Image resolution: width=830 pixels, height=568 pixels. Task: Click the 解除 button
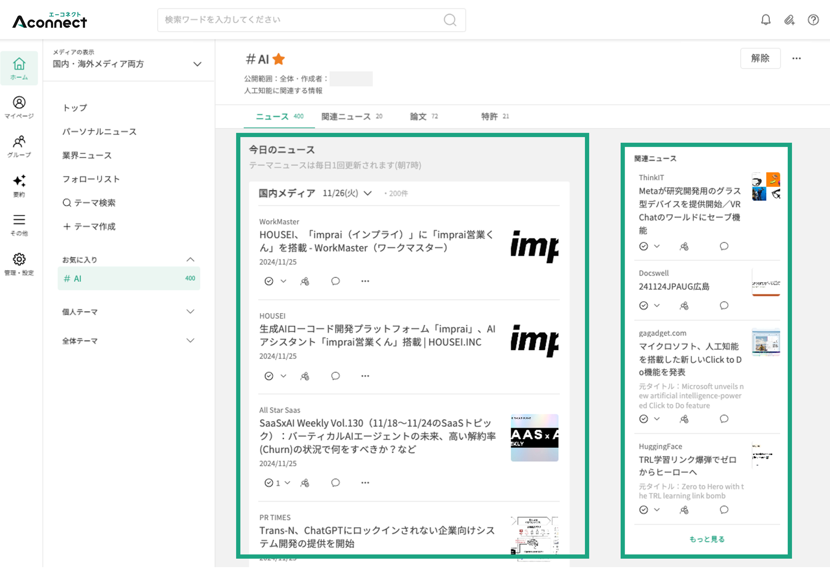click(760, 58)
